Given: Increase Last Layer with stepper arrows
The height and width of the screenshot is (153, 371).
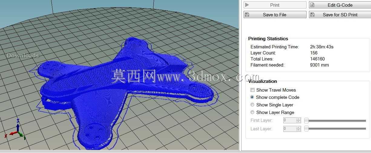Looking at the screenshot, I should [x=299, y=127].
